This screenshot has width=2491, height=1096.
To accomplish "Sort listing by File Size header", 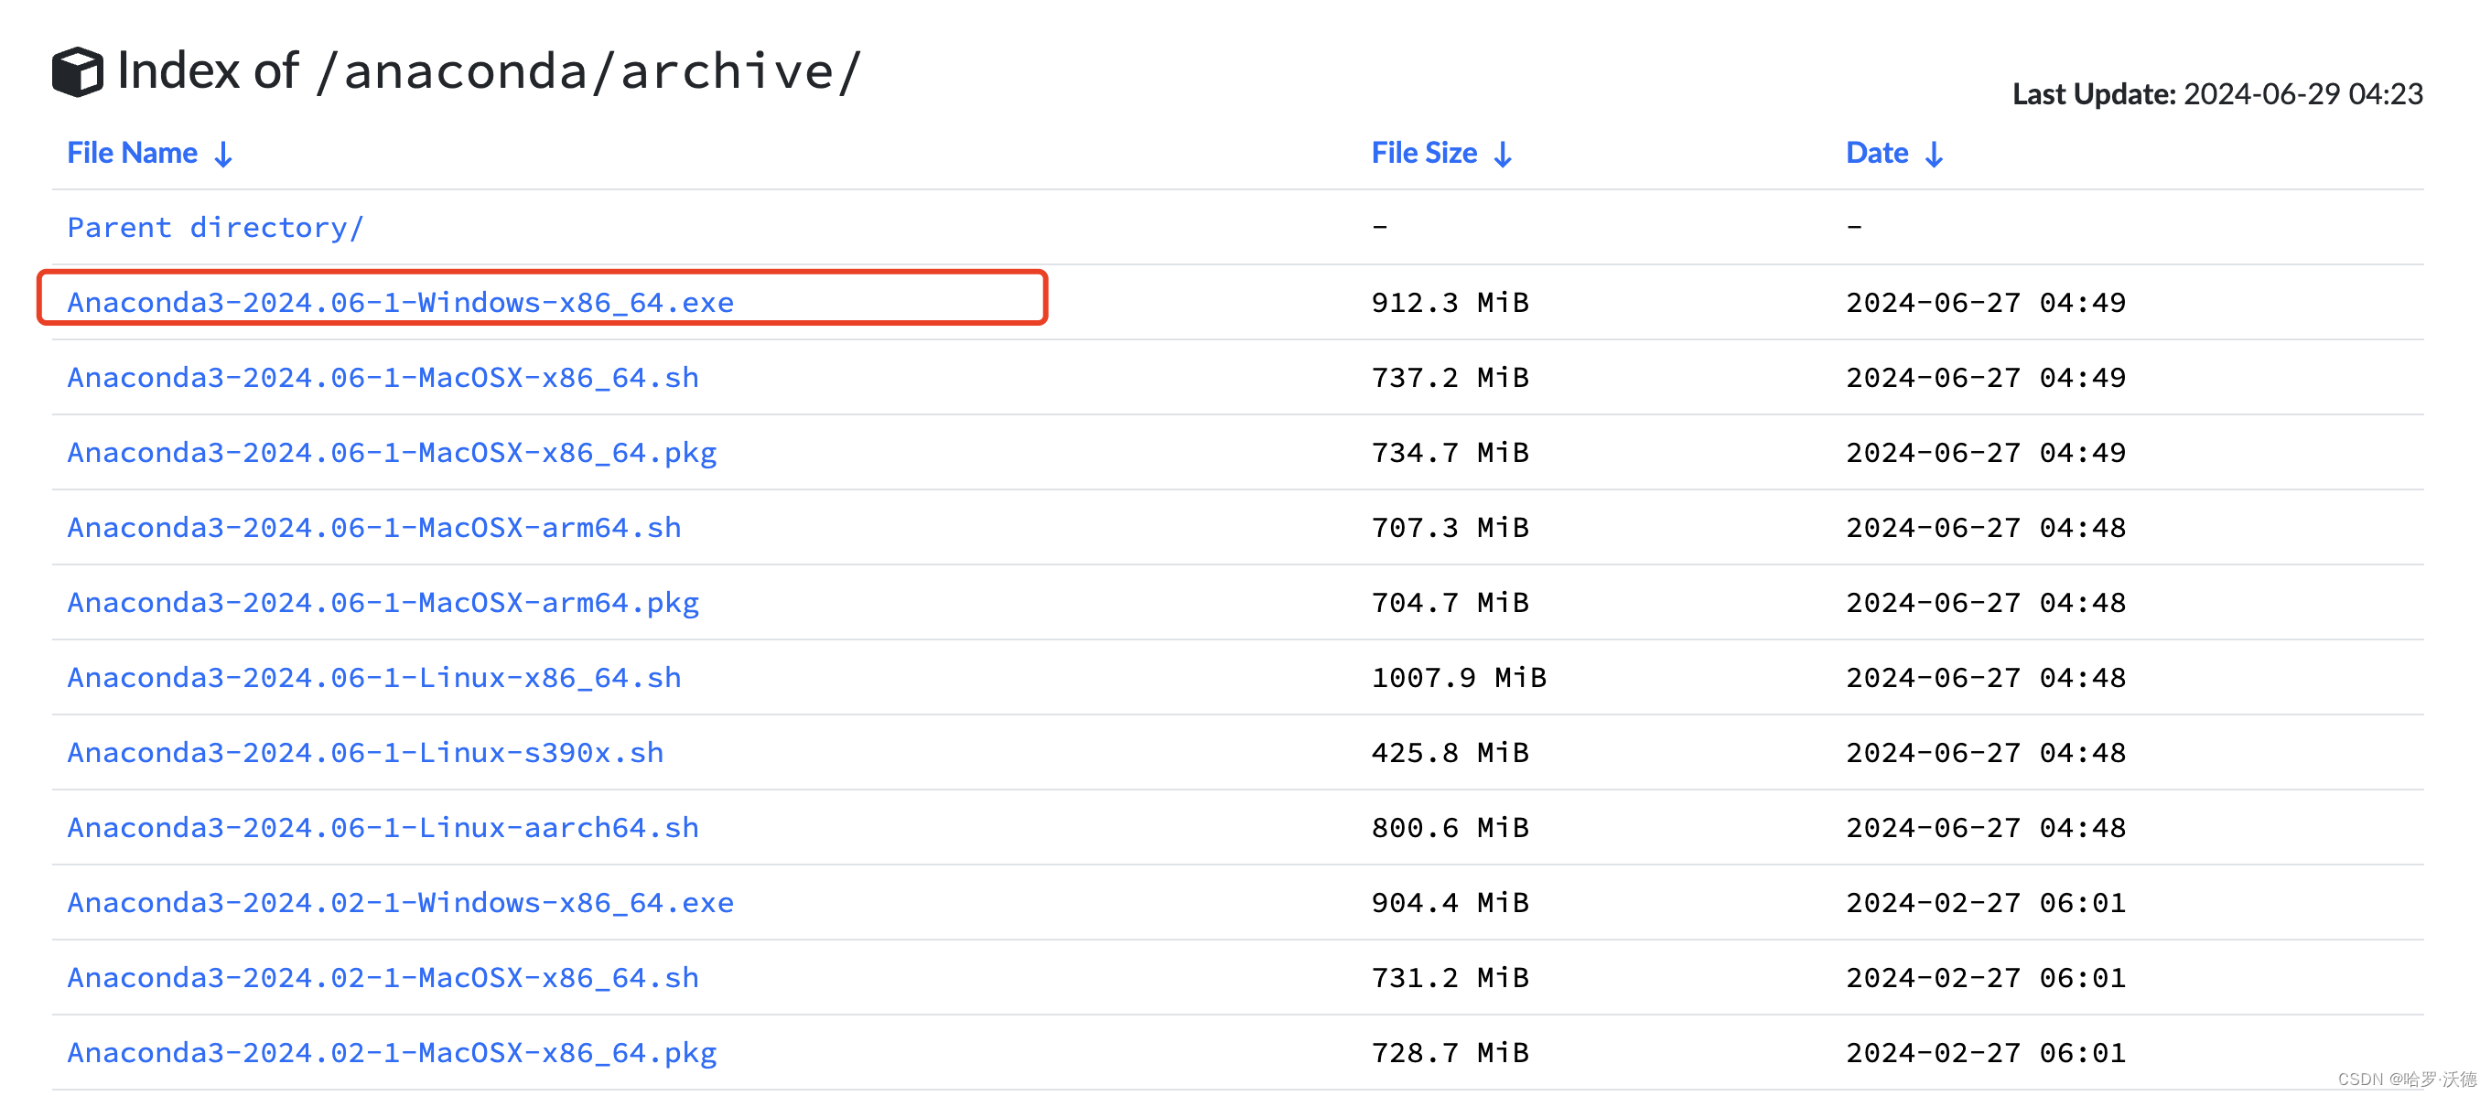I will pyautogui.click(x=1423, y=153).
